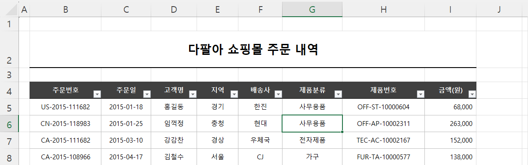Select category cell 가구
The width and height of the screenshot is (528, 165).
pos(312,157)
